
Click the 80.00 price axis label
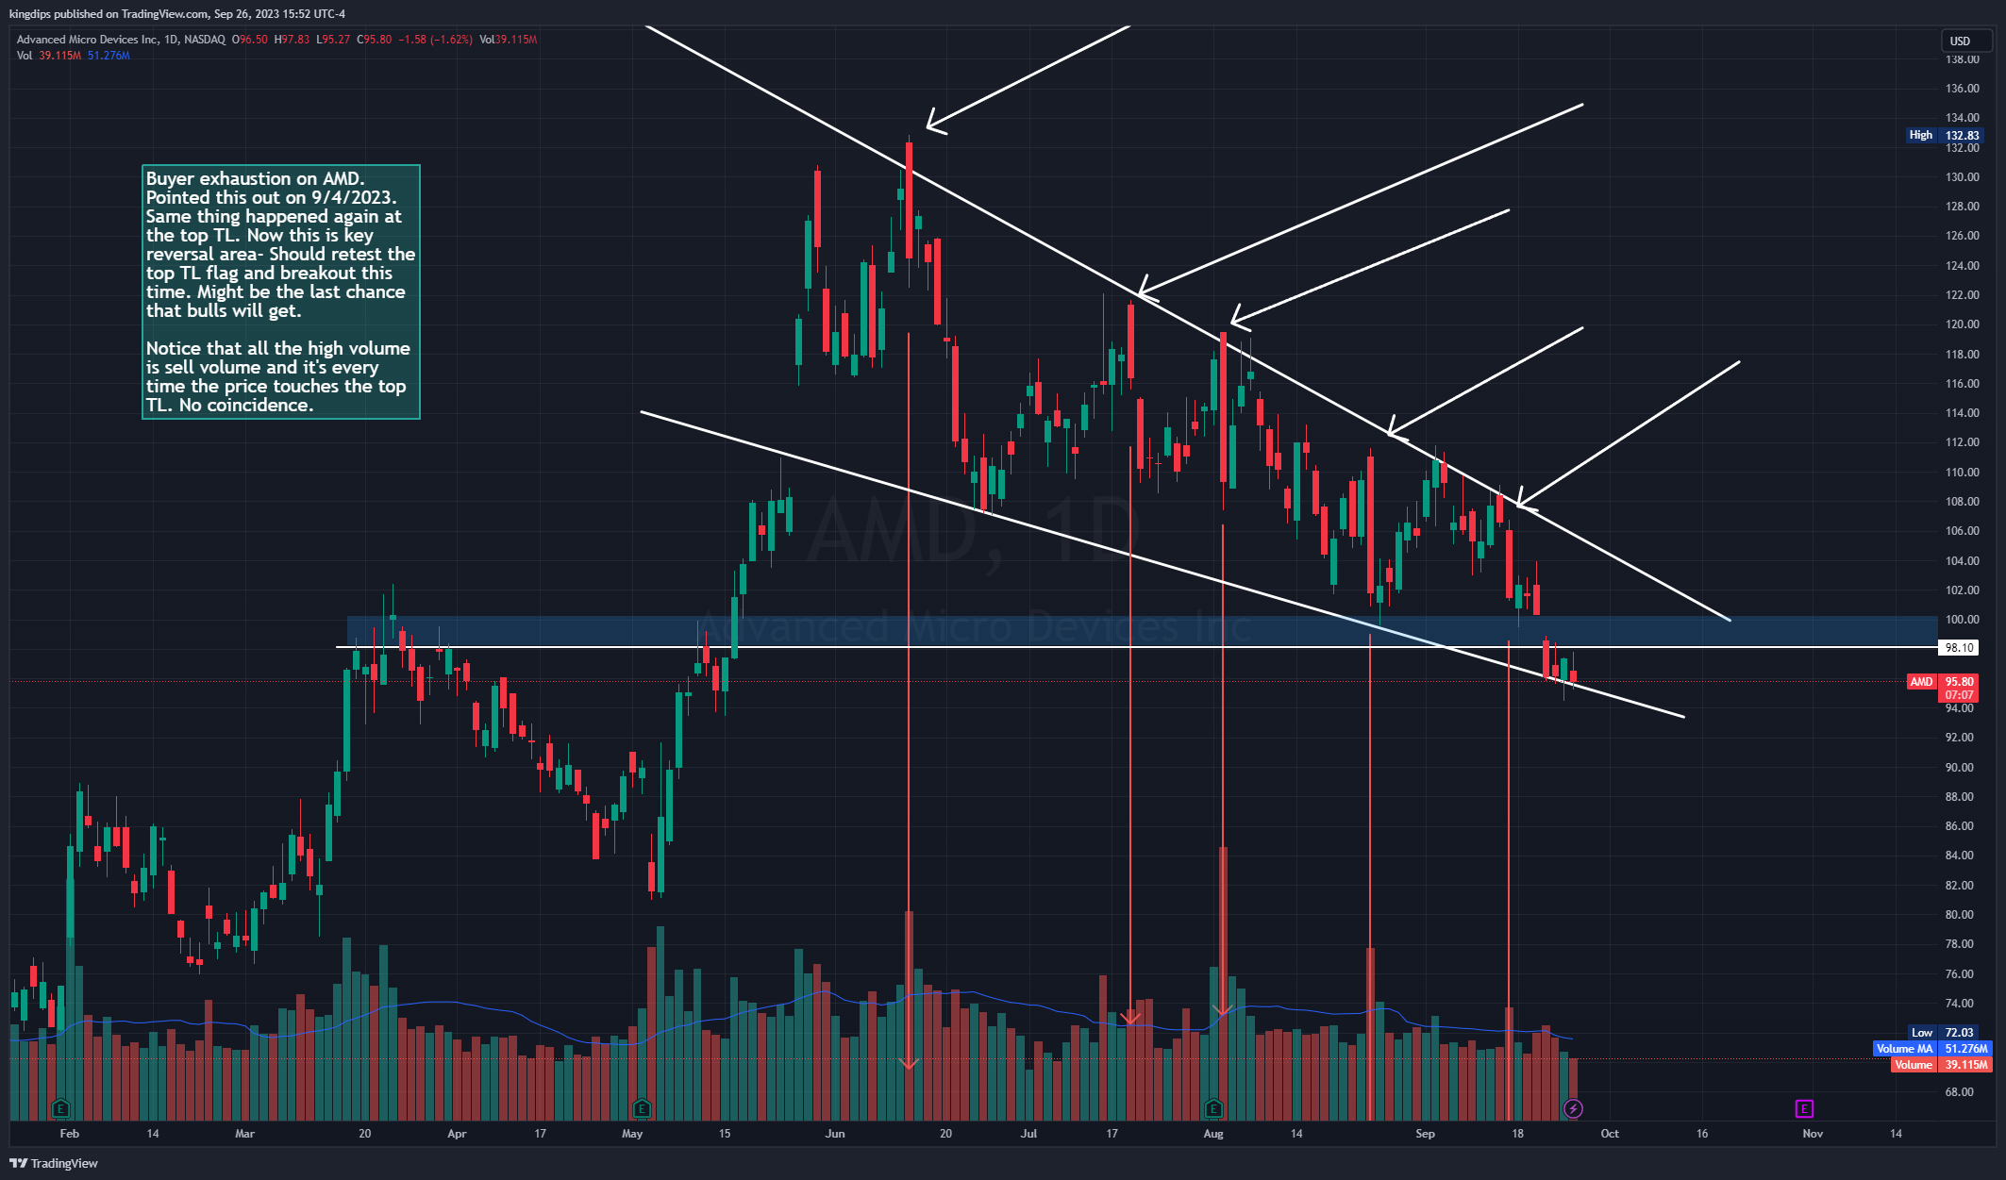1959,914
